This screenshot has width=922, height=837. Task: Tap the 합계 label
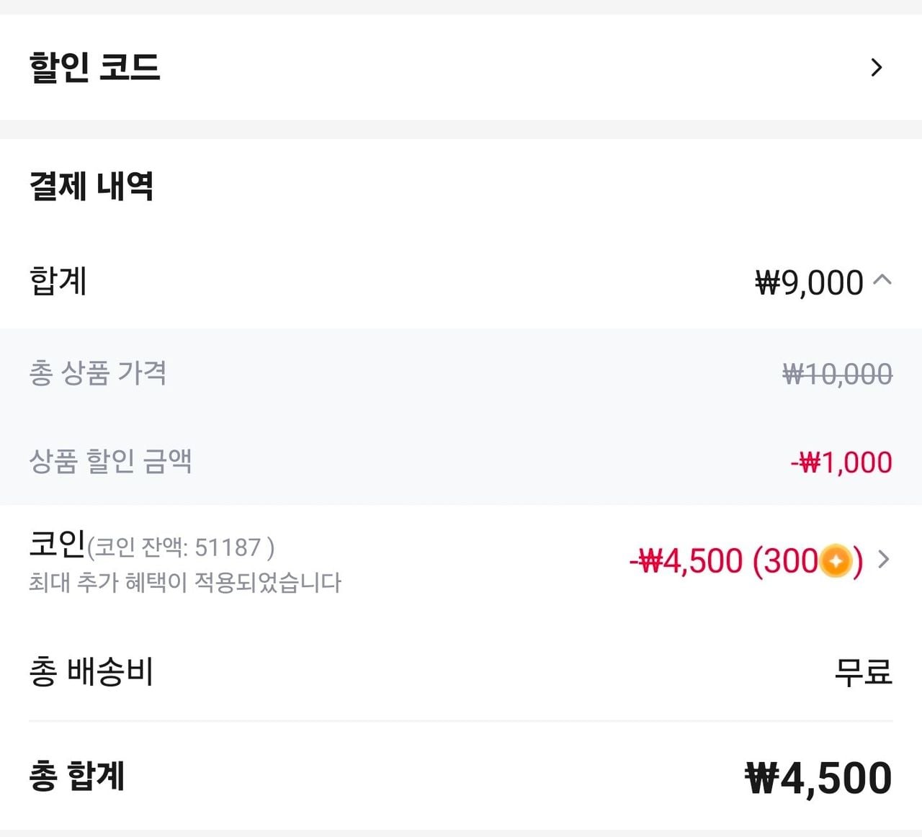[58, 281]
